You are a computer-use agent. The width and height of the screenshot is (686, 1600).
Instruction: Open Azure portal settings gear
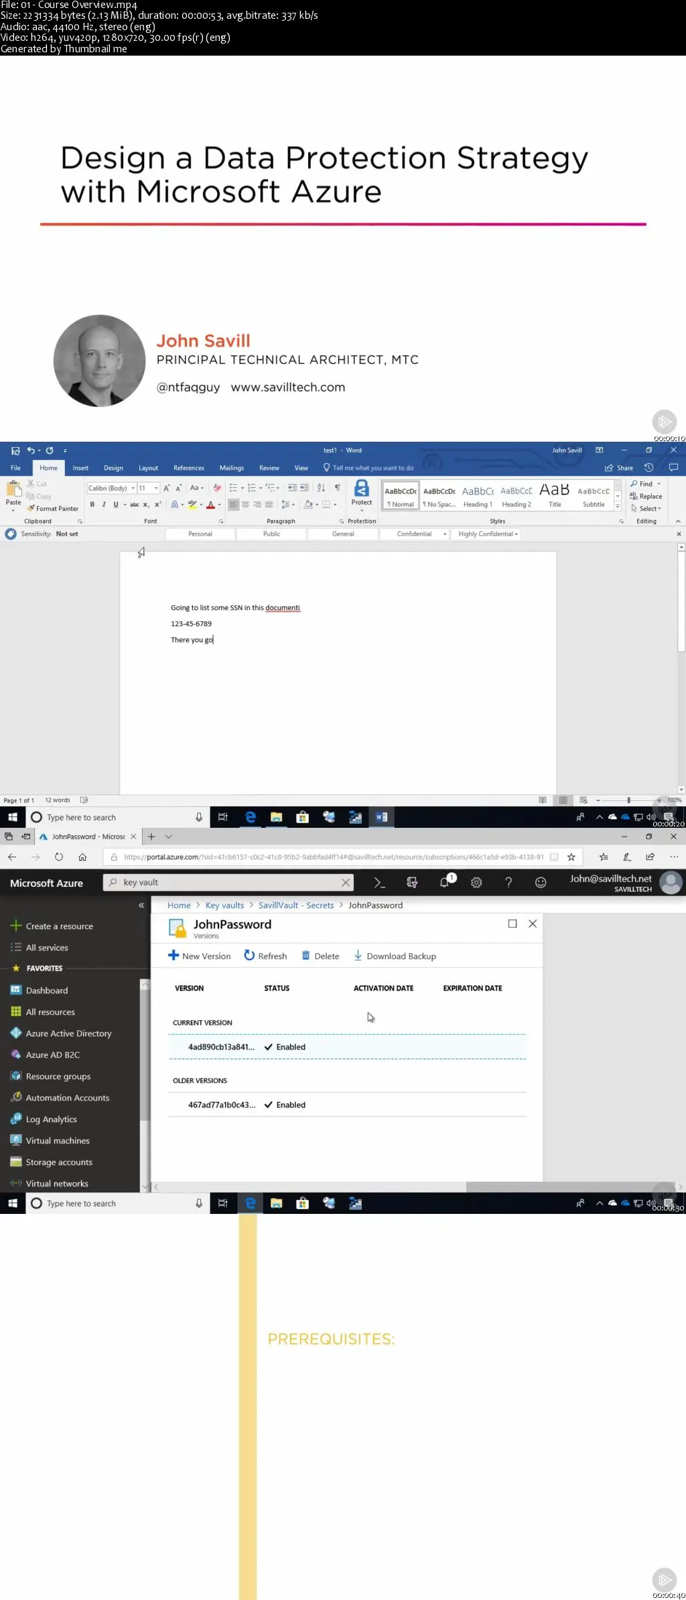coord(476,883)
